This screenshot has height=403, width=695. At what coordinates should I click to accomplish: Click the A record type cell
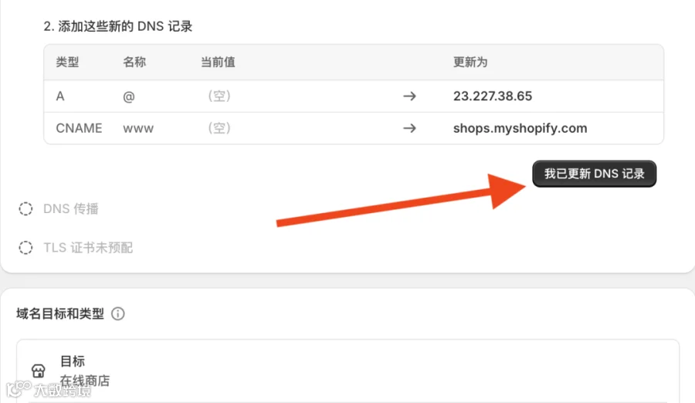click(60, 97)
